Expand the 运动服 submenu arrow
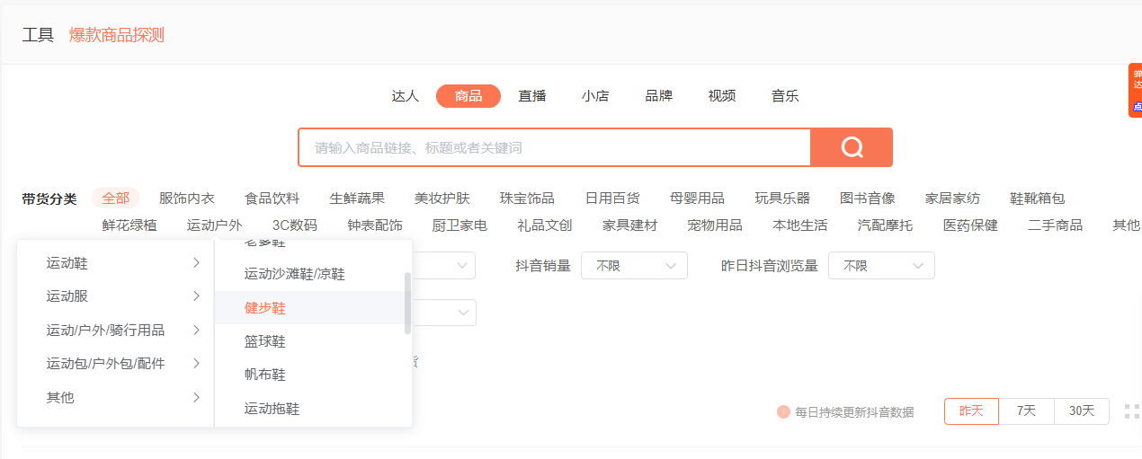 click(196, 296)
